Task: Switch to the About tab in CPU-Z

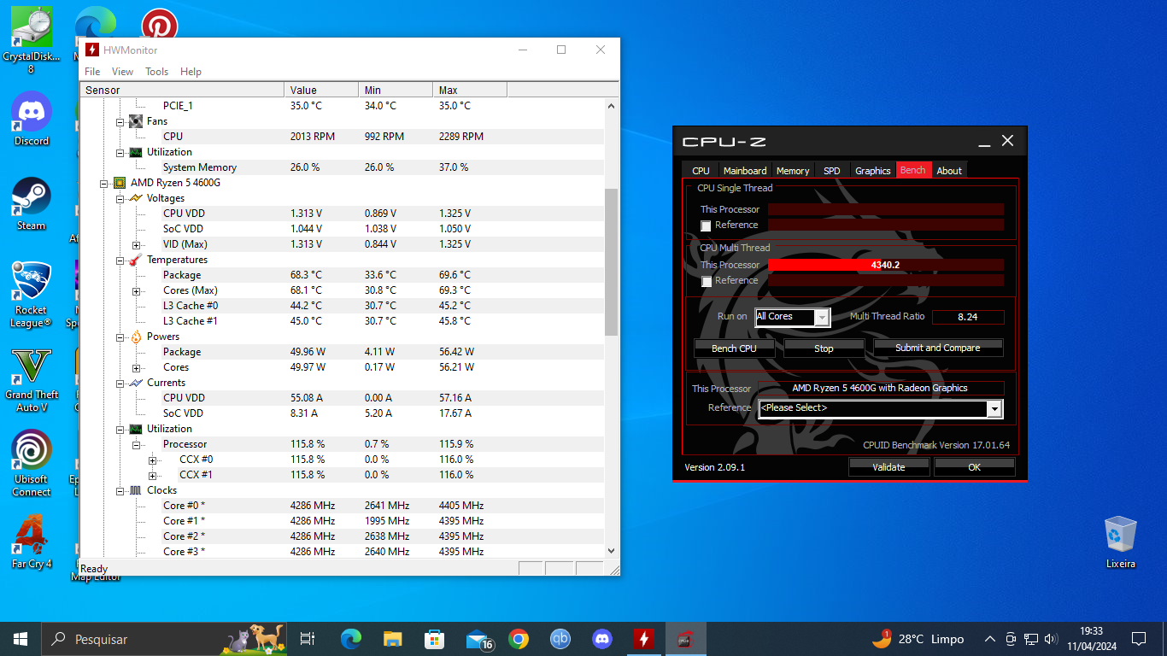Action: (949, 171)
